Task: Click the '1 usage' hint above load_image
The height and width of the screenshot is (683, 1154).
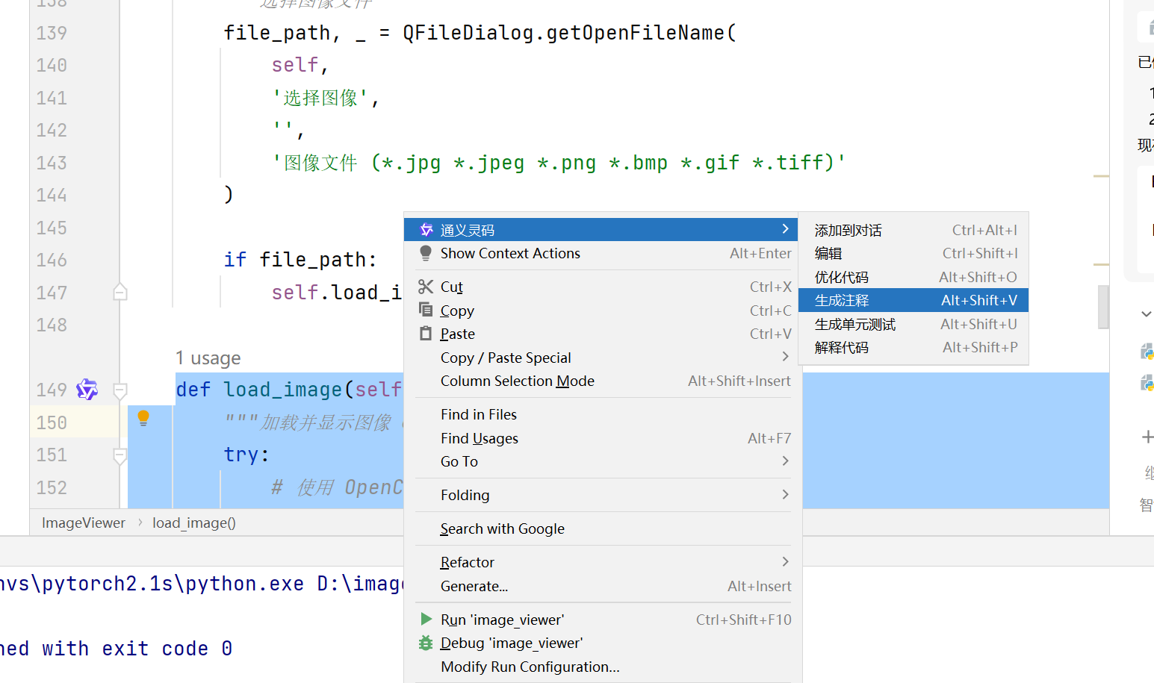Action: point(208,358)
